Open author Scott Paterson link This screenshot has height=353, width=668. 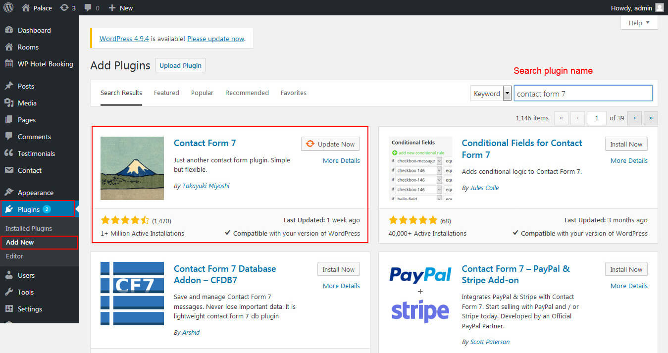point(490,342)
